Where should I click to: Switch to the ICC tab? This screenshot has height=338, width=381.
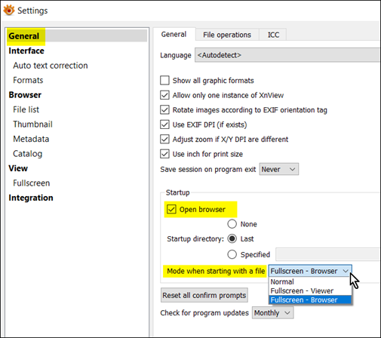tap(273, 35)
